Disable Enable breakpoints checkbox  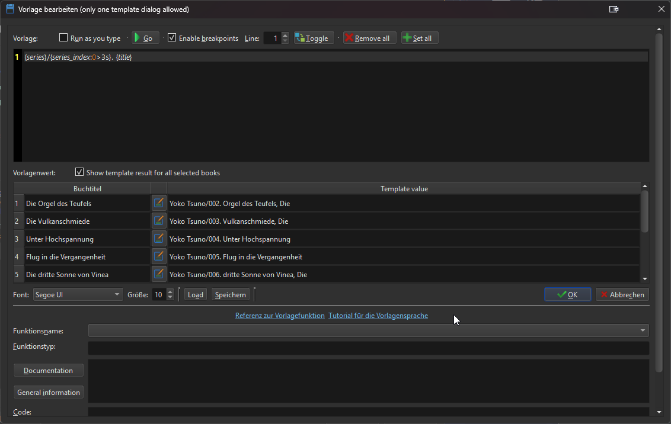click(172, 38)
